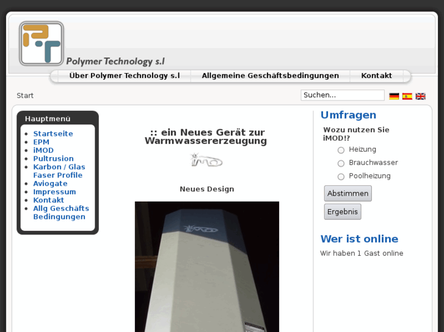Switch language with the British flag
This screenshot has height=332, width=444.
tap(421, 96)
